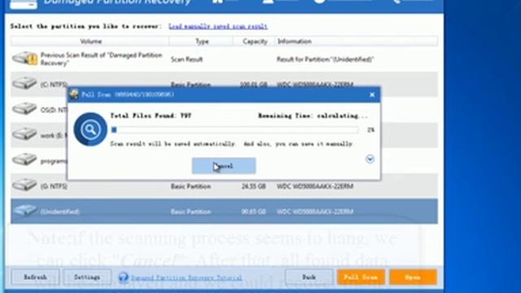The width and height of the screenshot is (521, 293).
Task: Sort by the Capacity column header
Action: [x=255, y=42]
